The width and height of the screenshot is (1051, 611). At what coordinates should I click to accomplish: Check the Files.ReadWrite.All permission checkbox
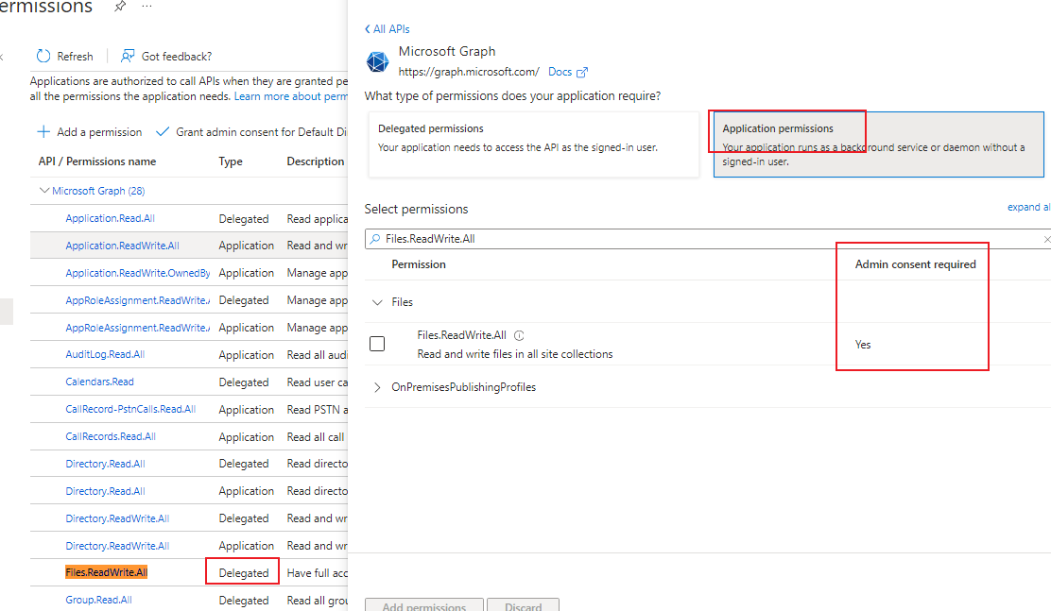(377, 343)
